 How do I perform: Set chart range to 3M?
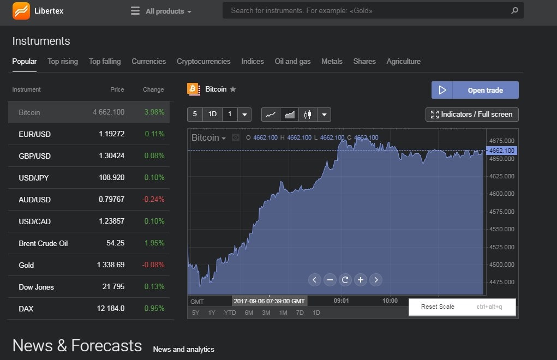[266, 313]
